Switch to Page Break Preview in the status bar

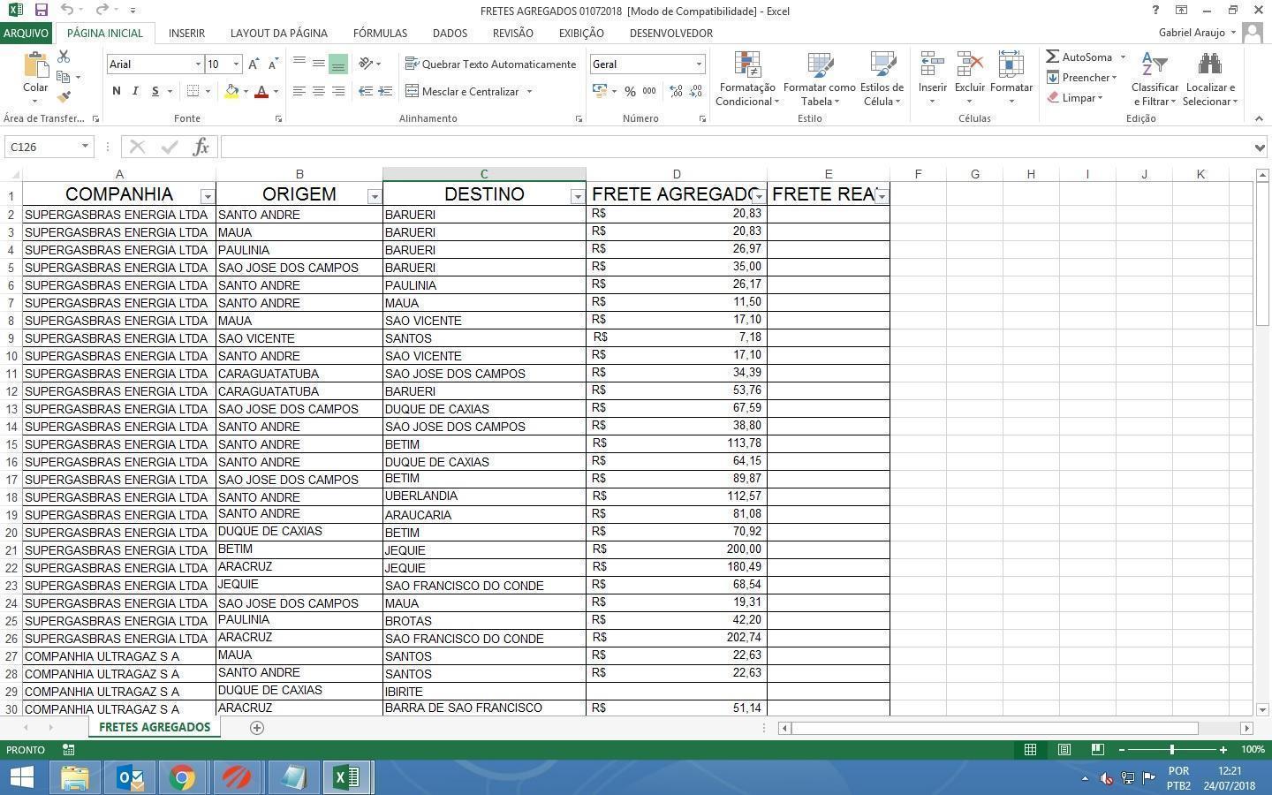1097,749
